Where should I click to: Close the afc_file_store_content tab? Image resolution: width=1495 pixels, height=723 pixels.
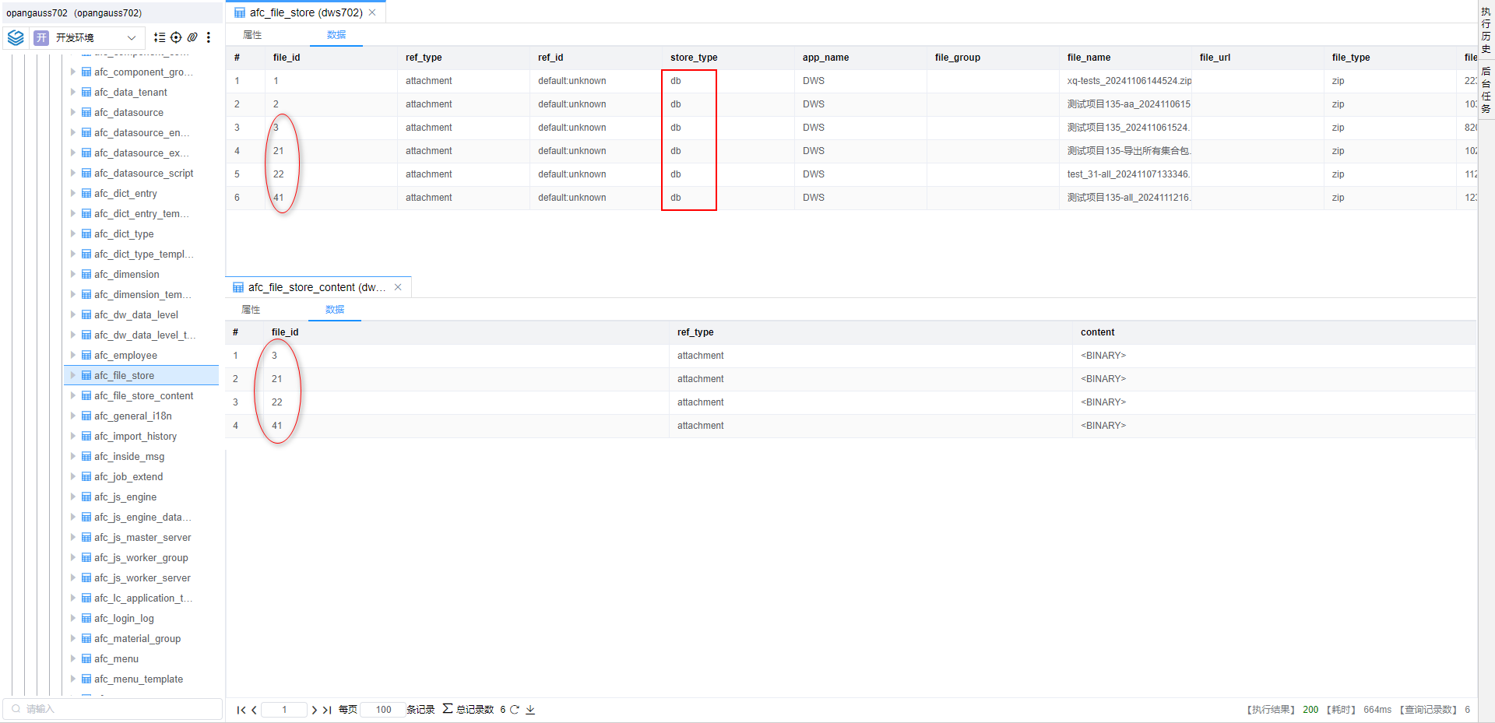pyautogui.click(x=398, y=287)
